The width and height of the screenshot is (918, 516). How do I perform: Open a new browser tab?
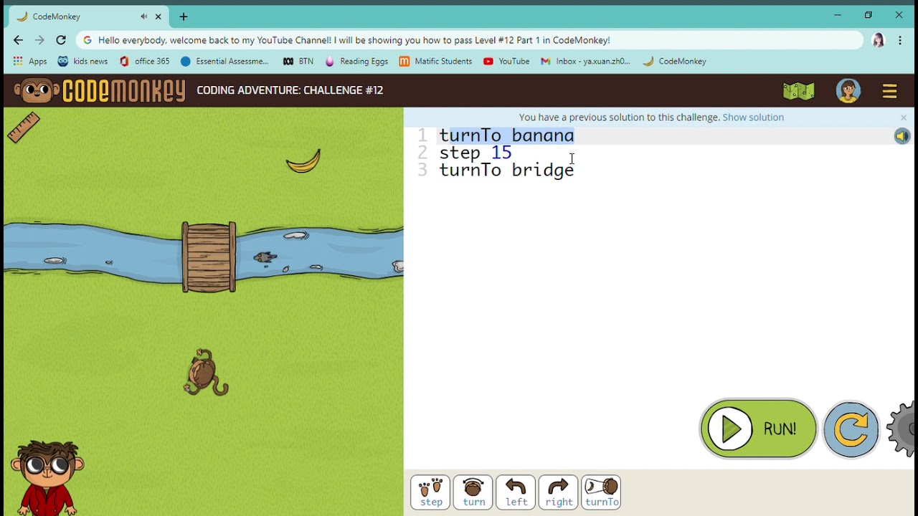(183, 16)
